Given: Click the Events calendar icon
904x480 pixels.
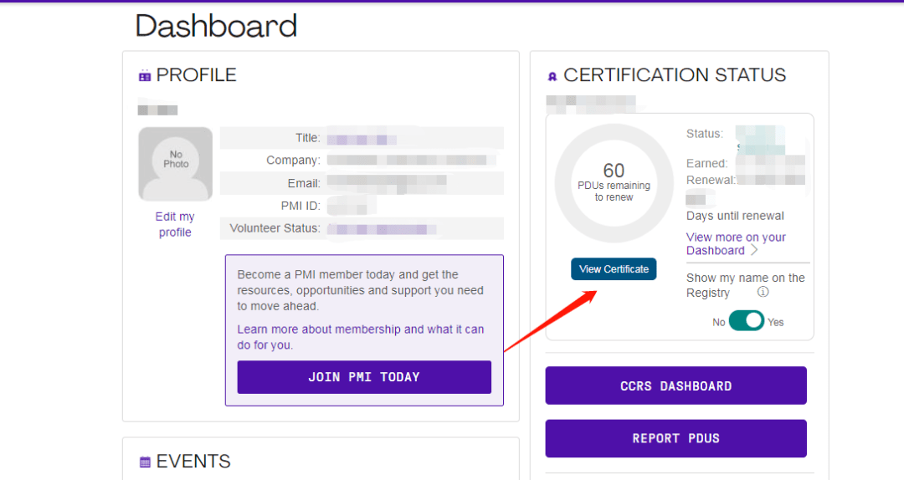Looking at the screenshot, I should coord(145,462).
